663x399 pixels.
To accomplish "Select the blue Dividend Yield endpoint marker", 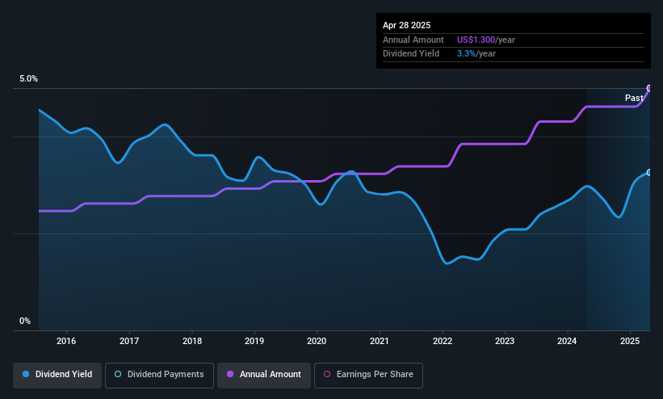I will click(x=649, y=173).
